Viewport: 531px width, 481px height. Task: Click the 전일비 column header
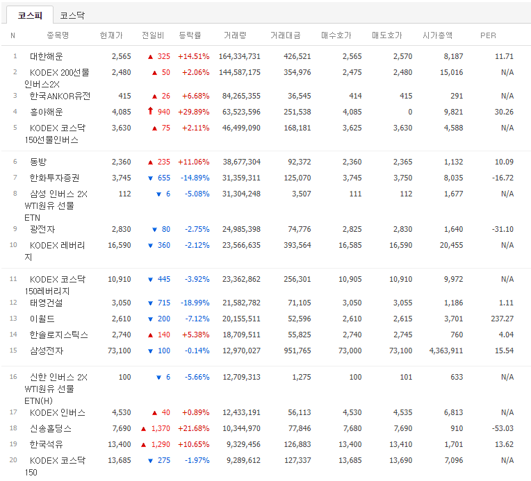pos(153,35)
